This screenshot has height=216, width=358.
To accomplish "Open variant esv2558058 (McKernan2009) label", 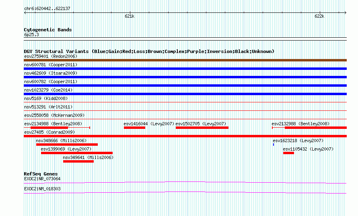I will [54, 115].
